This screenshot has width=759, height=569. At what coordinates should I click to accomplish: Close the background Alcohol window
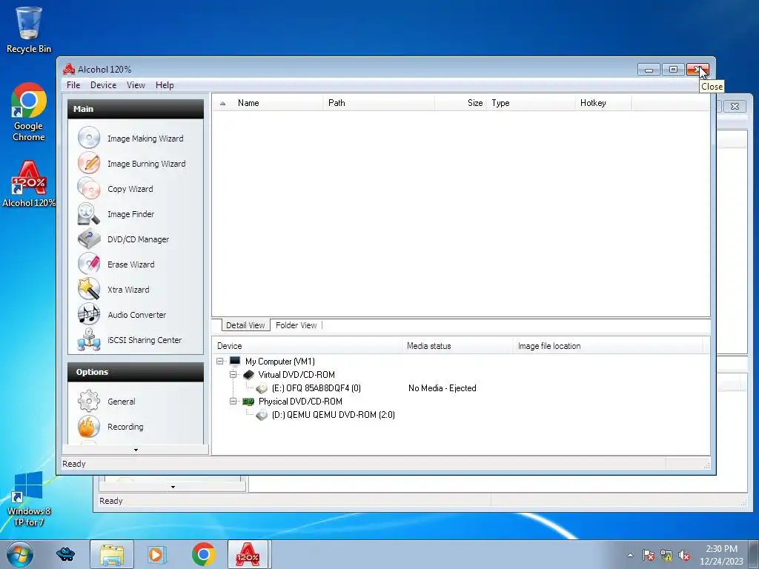point(735,106)
